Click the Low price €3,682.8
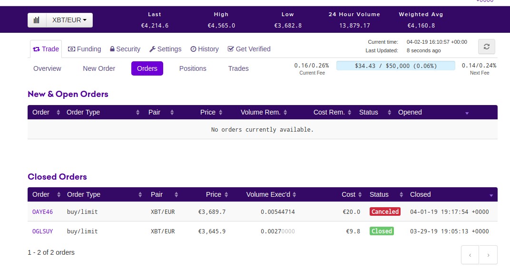Image resolution: width=510 pixels, height=269 pixels. [288, 25]
